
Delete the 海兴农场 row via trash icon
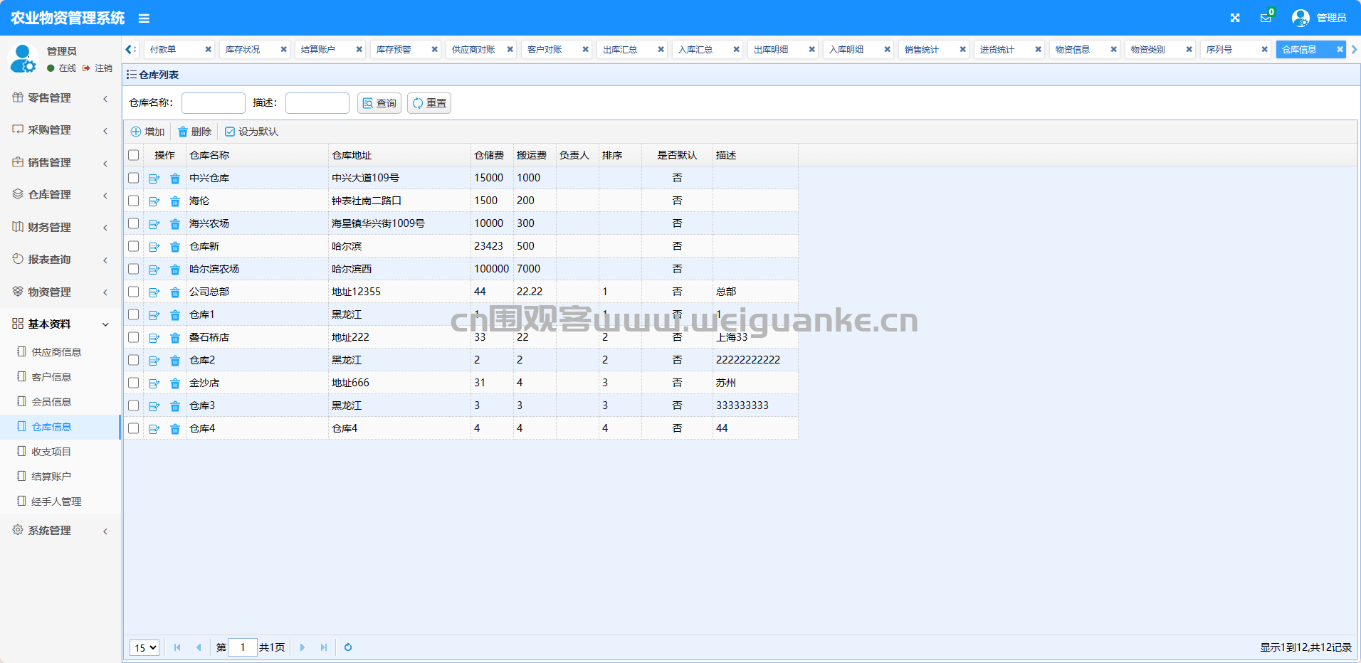(175, 224)
